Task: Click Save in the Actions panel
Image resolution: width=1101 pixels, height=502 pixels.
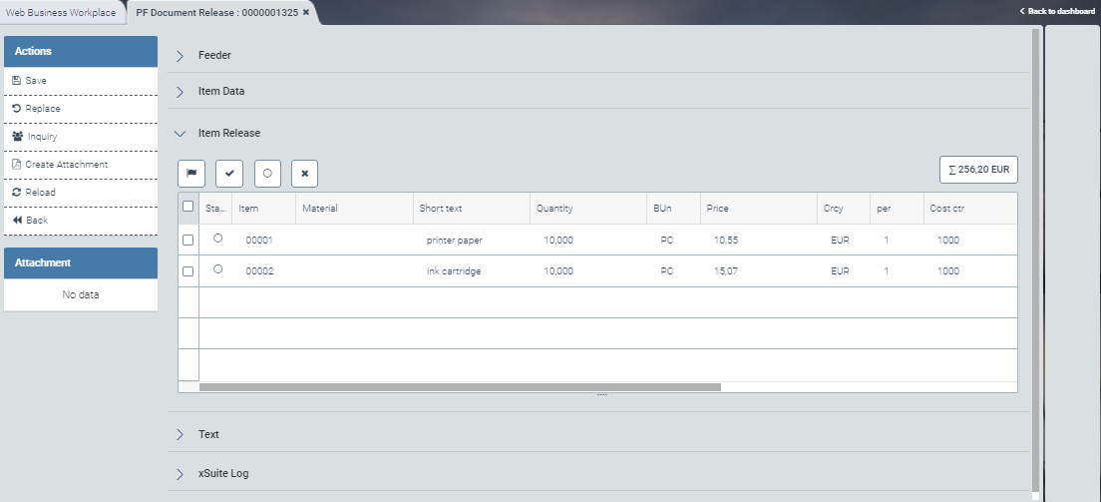Action: coord(36,81)
